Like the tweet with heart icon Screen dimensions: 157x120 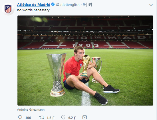[x=63, y=117]
